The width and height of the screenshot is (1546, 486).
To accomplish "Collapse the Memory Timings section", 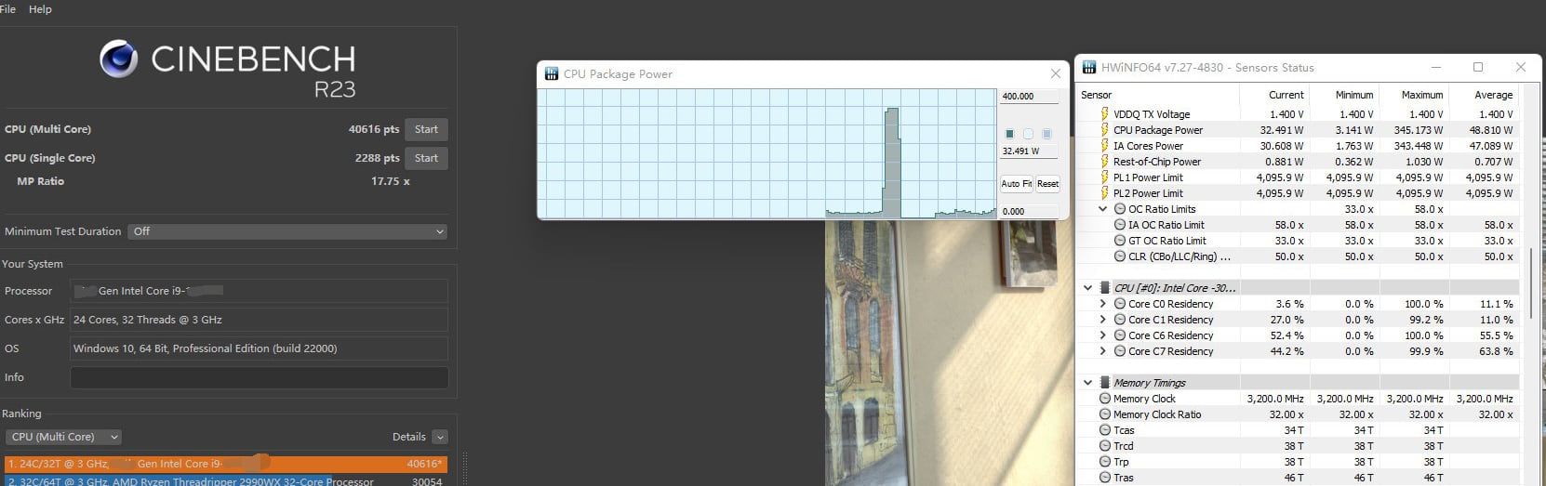I will click(1087, 383).
